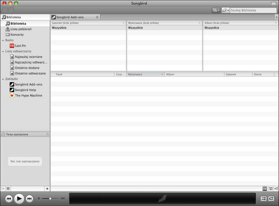
Task: Open Last.fm radio
Action: 25,45
